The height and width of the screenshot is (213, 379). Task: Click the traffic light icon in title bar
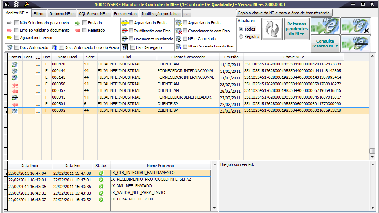point(16,4)
